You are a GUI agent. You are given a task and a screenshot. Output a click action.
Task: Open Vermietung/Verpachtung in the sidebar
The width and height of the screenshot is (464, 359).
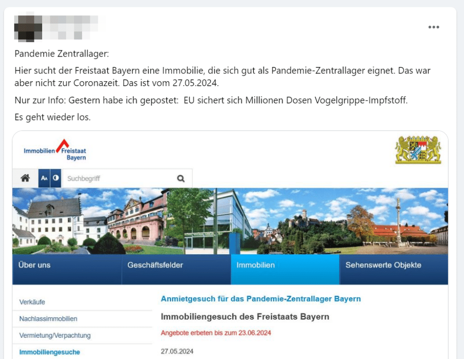pos(55,335)
